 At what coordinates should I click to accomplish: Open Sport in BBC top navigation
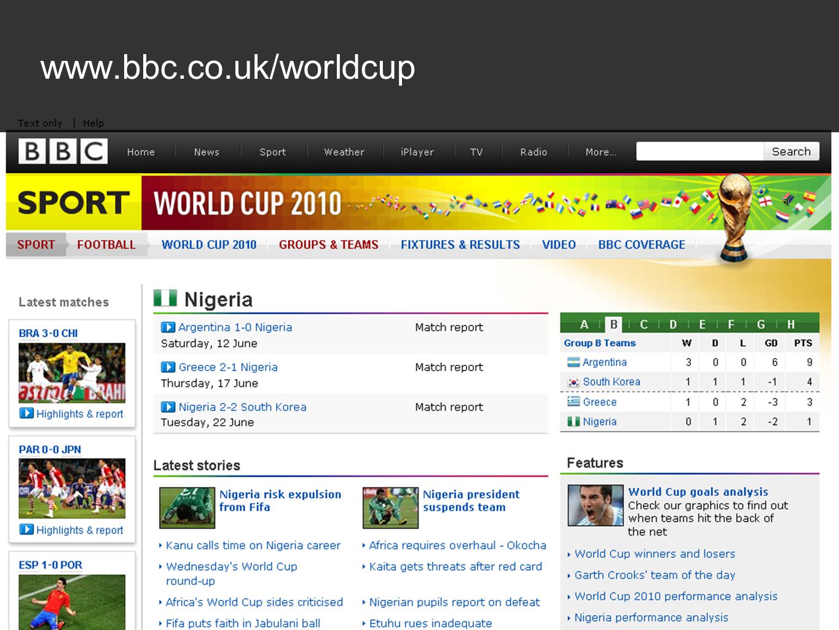pyautogui.click(x=272, y=152)
